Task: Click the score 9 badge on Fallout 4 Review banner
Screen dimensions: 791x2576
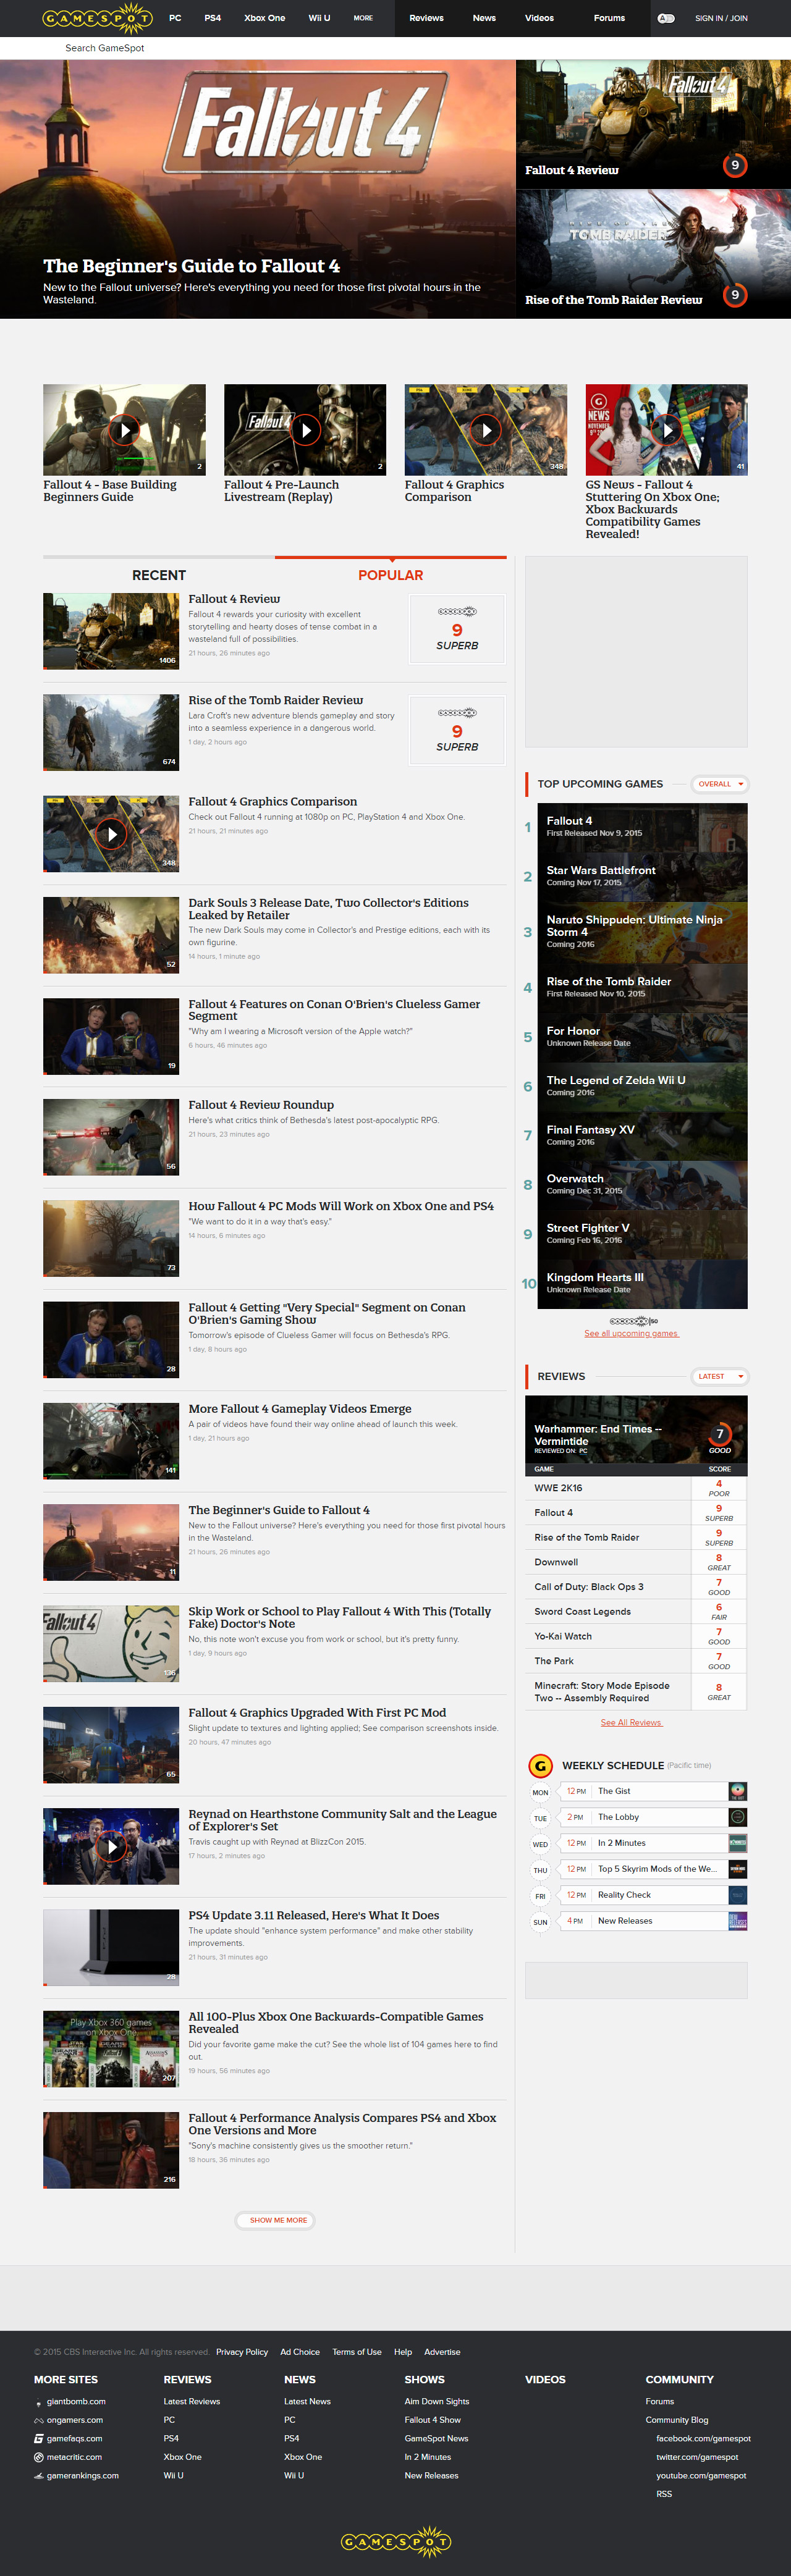Action: [735, 165]
